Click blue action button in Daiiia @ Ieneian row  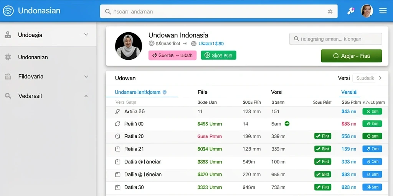tap(372, 175)
